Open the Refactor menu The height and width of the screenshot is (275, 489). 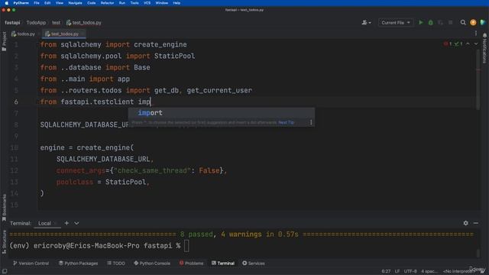[107, 3]
